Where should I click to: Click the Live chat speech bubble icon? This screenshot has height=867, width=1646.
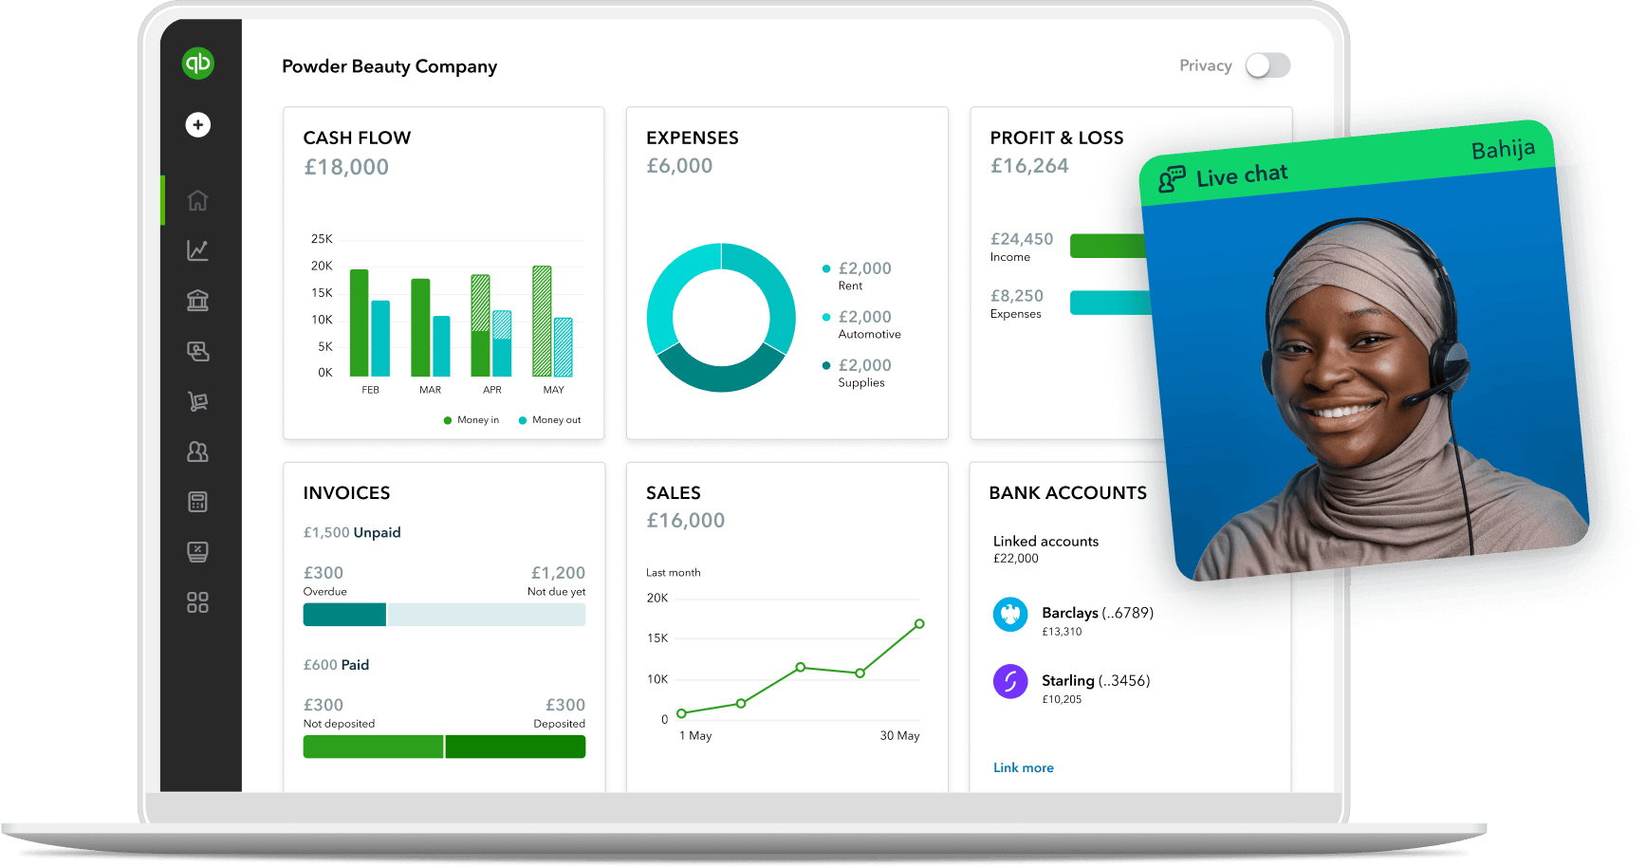(x=1172, y=178)
